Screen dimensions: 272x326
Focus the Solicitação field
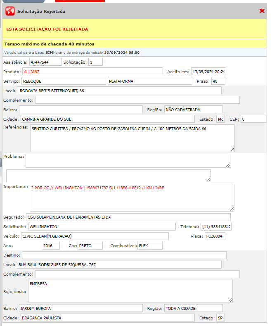pyautogui.click(x=95, y=62)
